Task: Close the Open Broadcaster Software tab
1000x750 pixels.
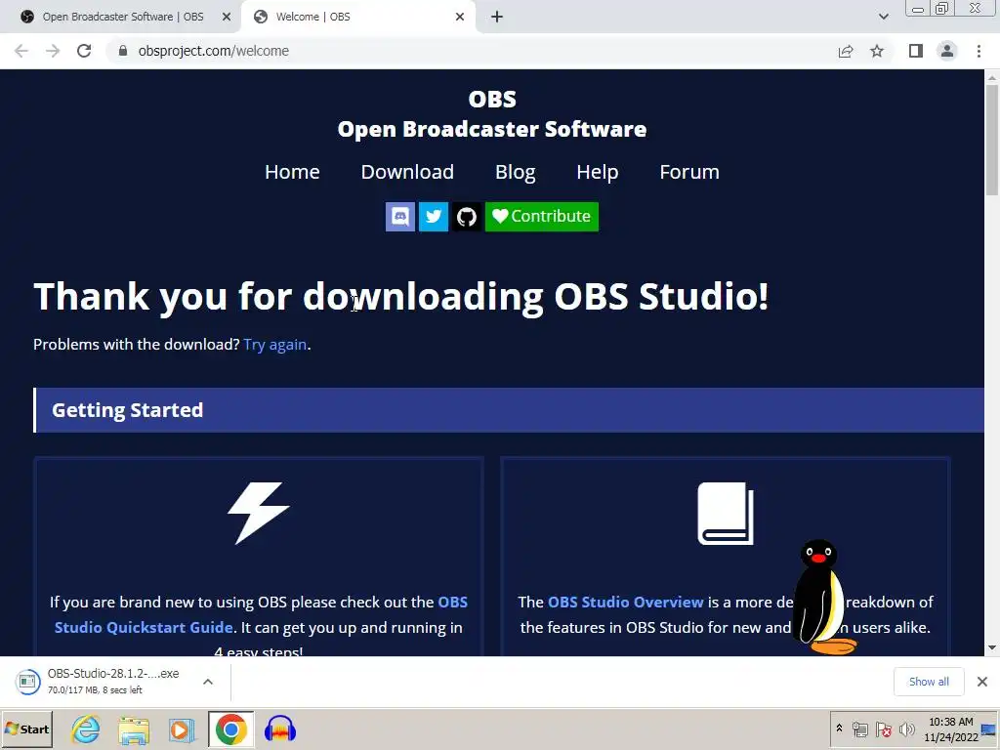Action: tap(227, 18)
